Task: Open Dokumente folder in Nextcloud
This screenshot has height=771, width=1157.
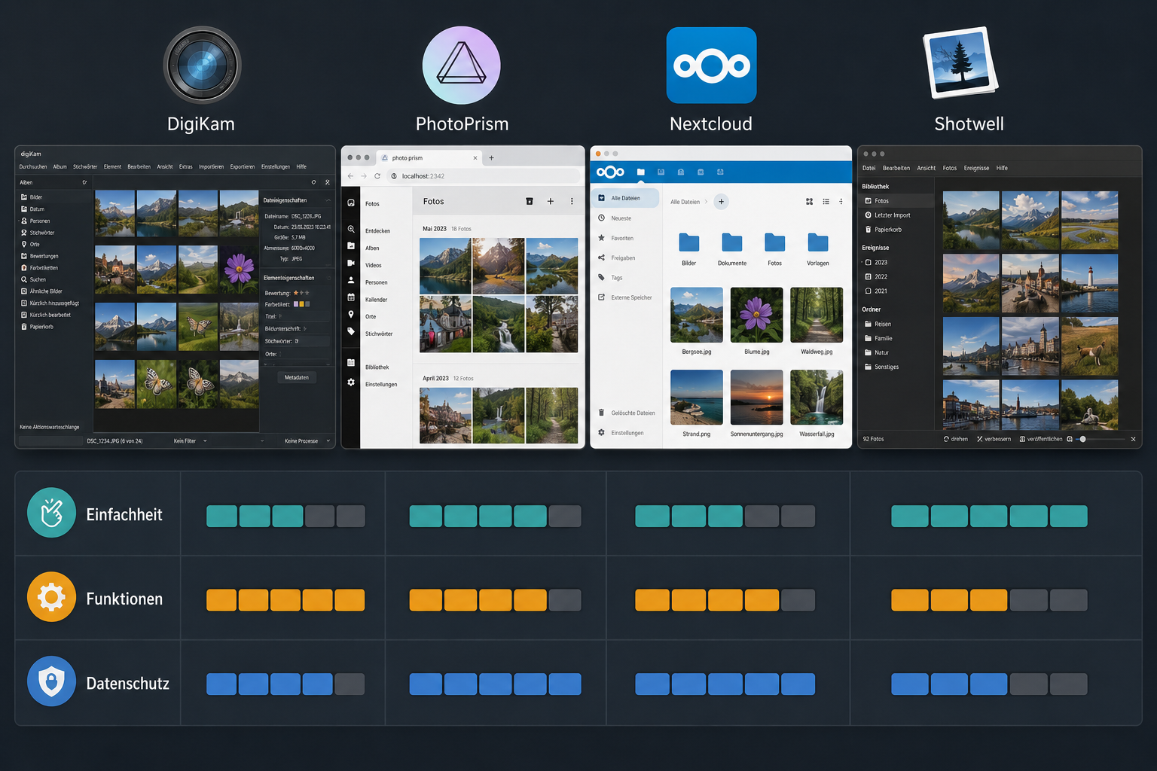Action: coord(732,248)
